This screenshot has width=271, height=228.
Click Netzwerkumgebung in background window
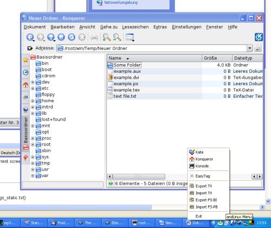pos(121,3)
